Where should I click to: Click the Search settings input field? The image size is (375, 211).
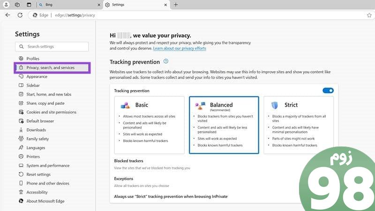pyautogui.click(x=52, y=46)
